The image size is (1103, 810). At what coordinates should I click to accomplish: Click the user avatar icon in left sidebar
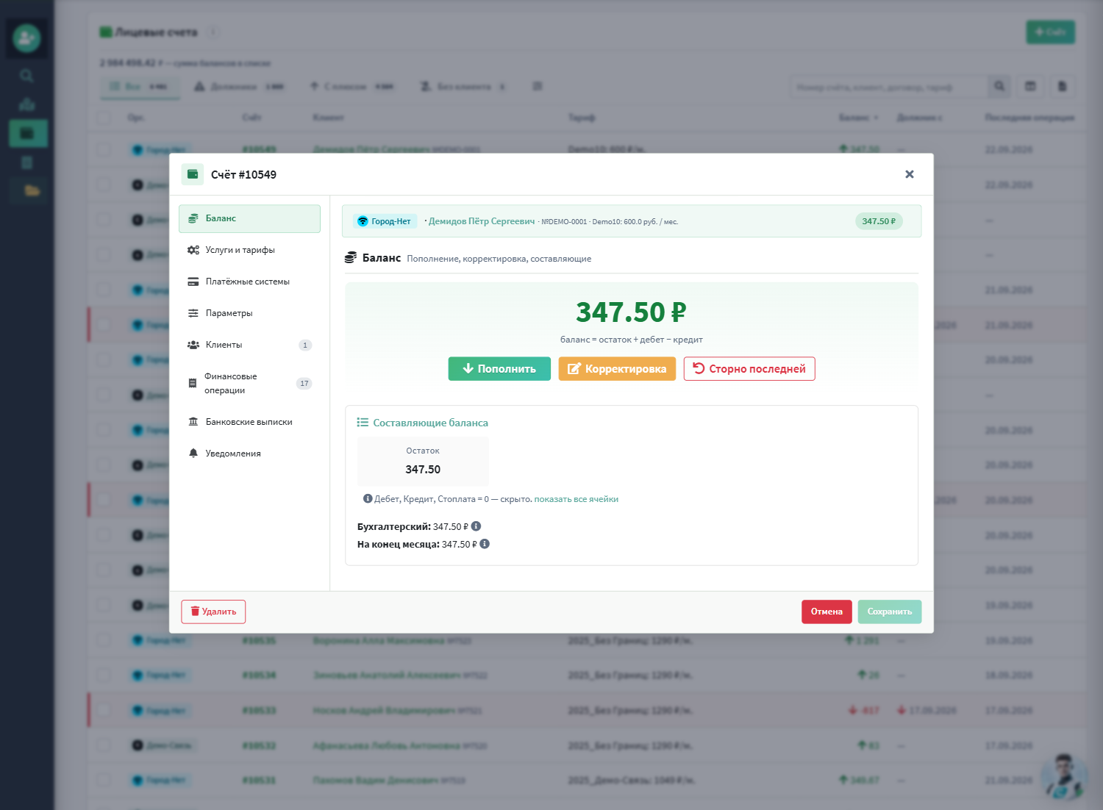[26, 38]
